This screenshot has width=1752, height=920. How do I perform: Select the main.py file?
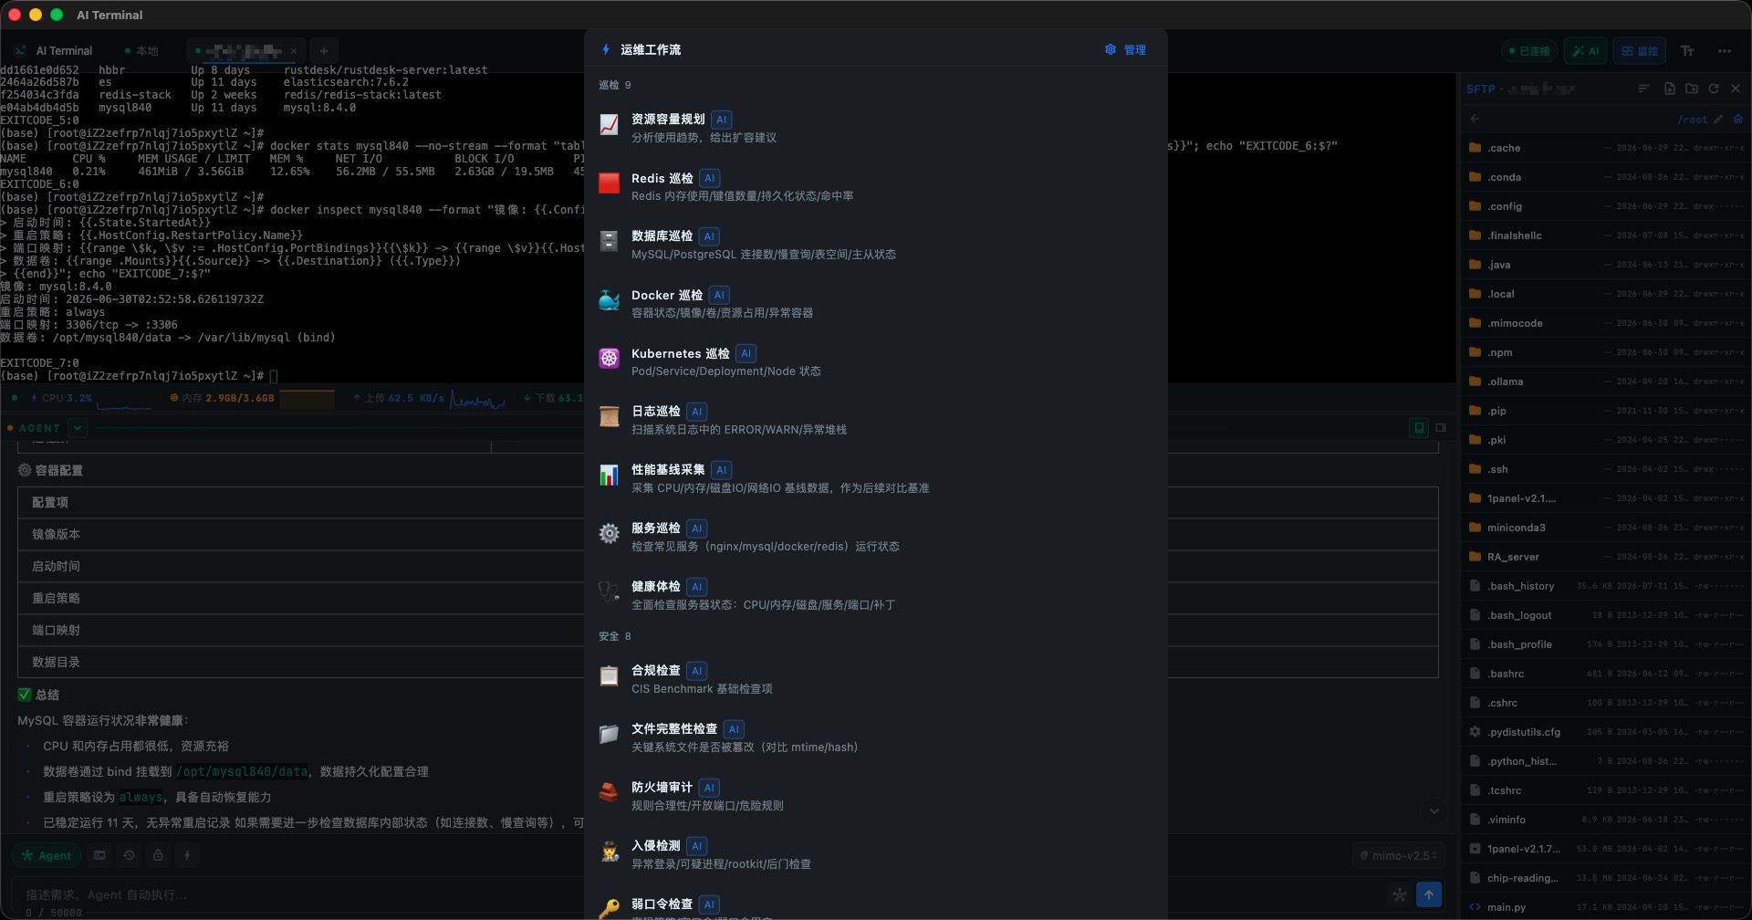(1605, 907)
